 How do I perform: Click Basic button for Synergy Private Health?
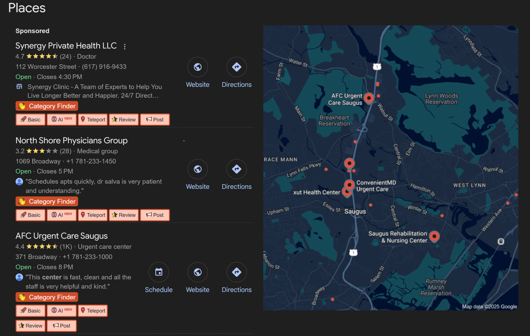pyautogui.click(x=30, y=119)
